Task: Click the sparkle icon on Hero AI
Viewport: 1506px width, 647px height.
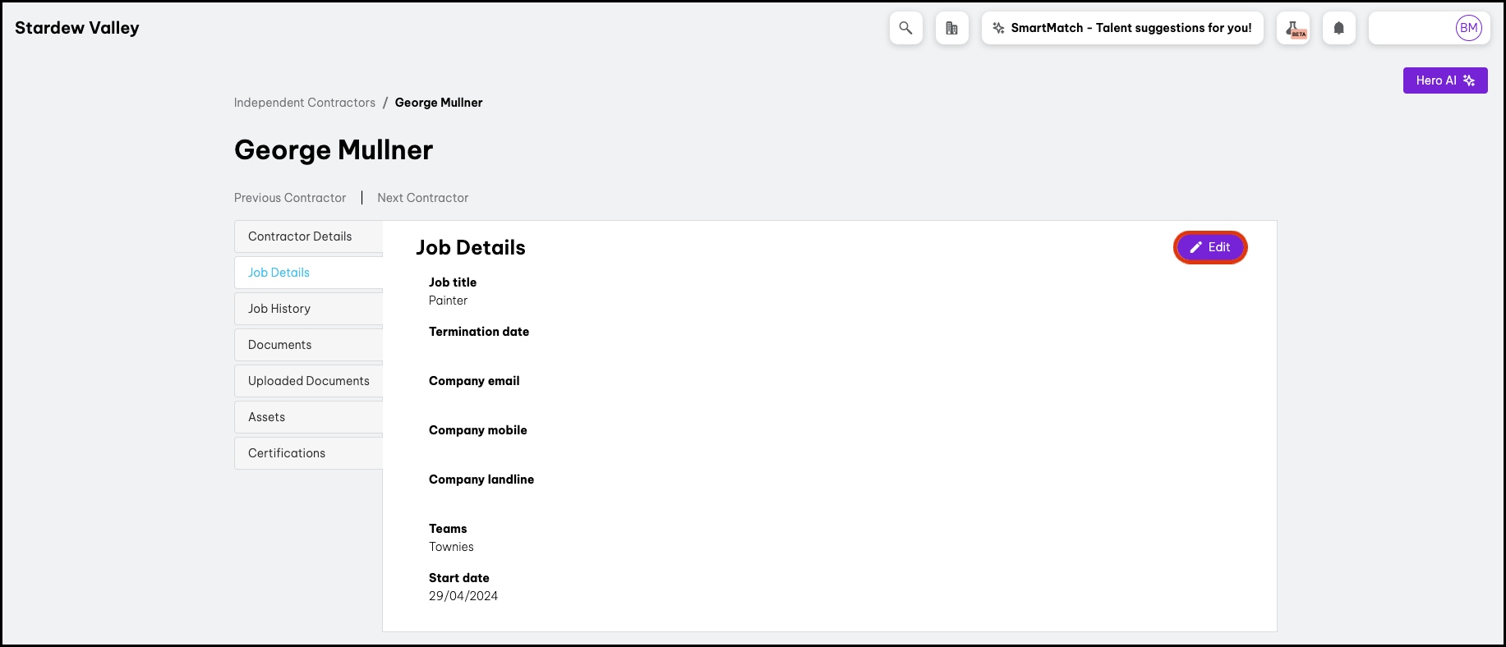Action: click(1469, 80)
